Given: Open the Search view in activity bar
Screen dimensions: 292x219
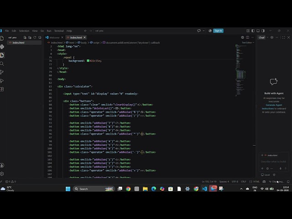Looking at the screenshot, I should (x=2, y=64).
